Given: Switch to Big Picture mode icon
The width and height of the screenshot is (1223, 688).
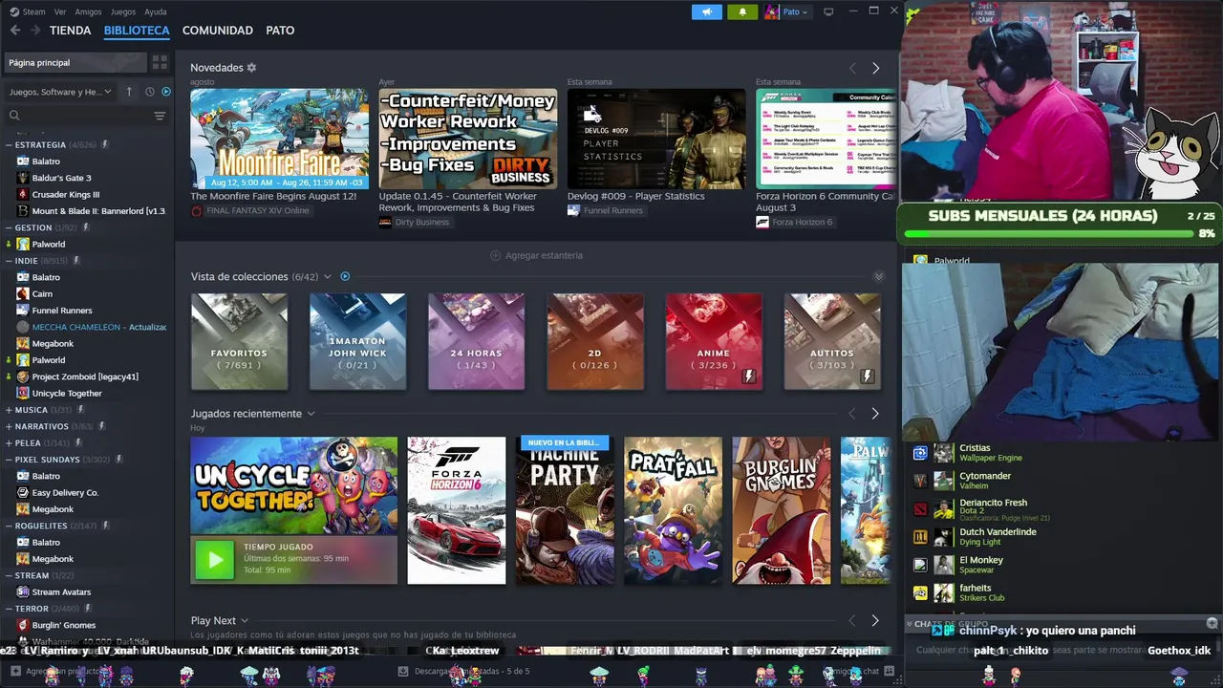Looking at the screenshot, I should pyautogui.click(x=828, y=11).
